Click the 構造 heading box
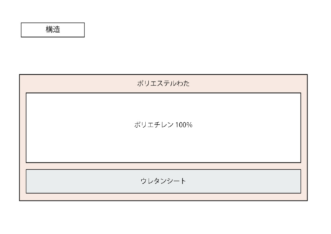Image resolution: width=331 pixels, height=234 pixels. [x=53, y=30]
